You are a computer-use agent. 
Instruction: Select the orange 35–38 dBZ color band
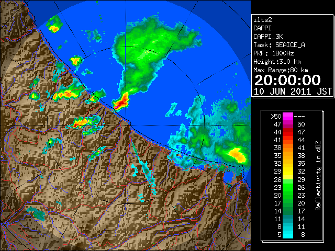pos(288,156)
